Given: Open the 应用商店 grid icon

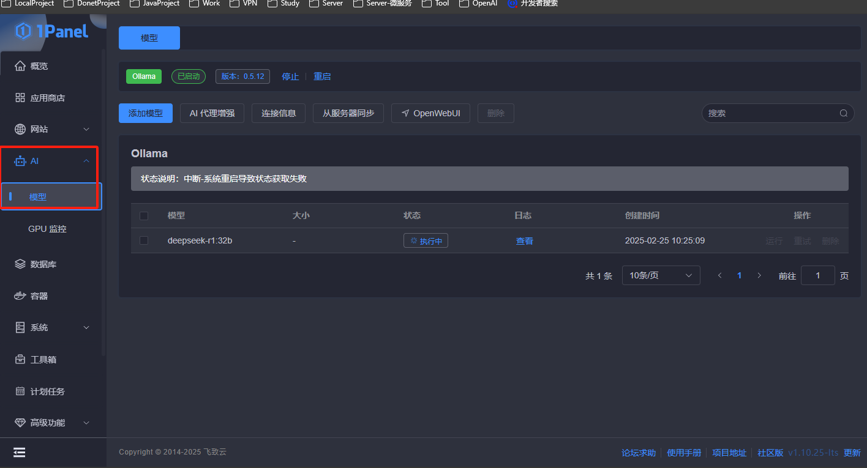Looking at the screenshot, I should click(x=20, y=98).
